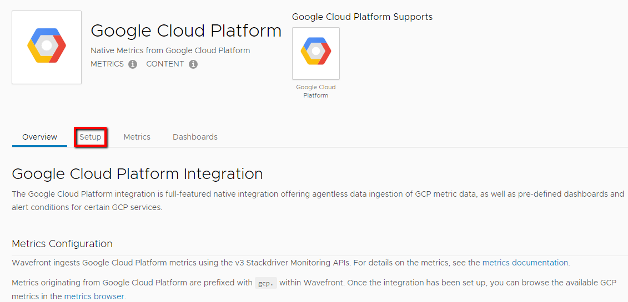This screenshot has width=628, height=302.
Task: Switch to the Setup tab
Action: click(x=90, y=137)
